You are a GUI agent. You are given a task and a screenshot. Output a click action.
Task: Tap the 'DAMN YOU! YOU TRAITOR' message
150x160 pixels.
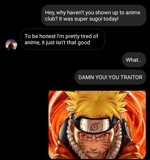(x=110, y=77)
